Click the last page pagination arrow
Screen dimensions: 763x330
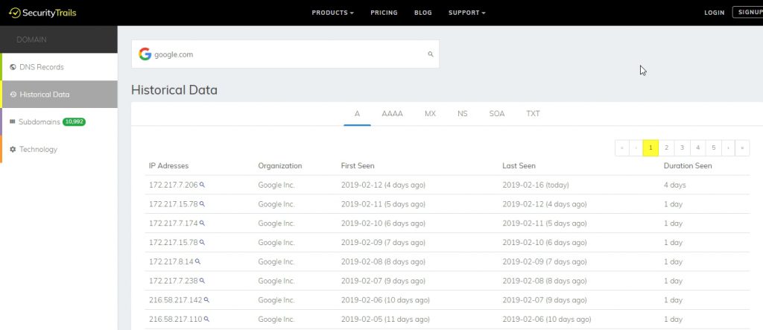(742, 148)
